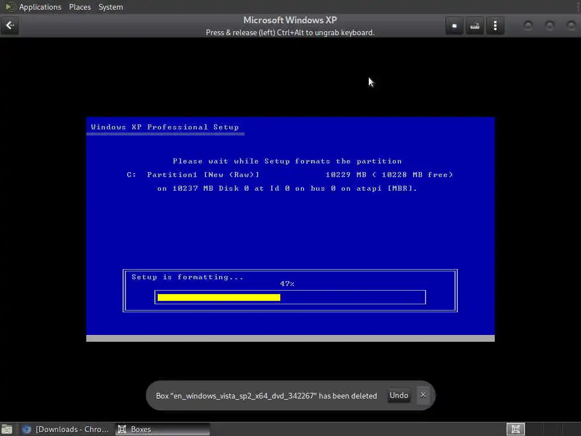Click the gray status bar of setup screen

[290, 338]
